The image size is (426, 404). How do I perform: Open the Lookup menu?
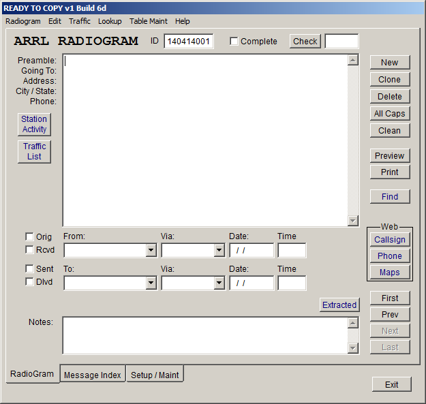click(x=110, y=21)
